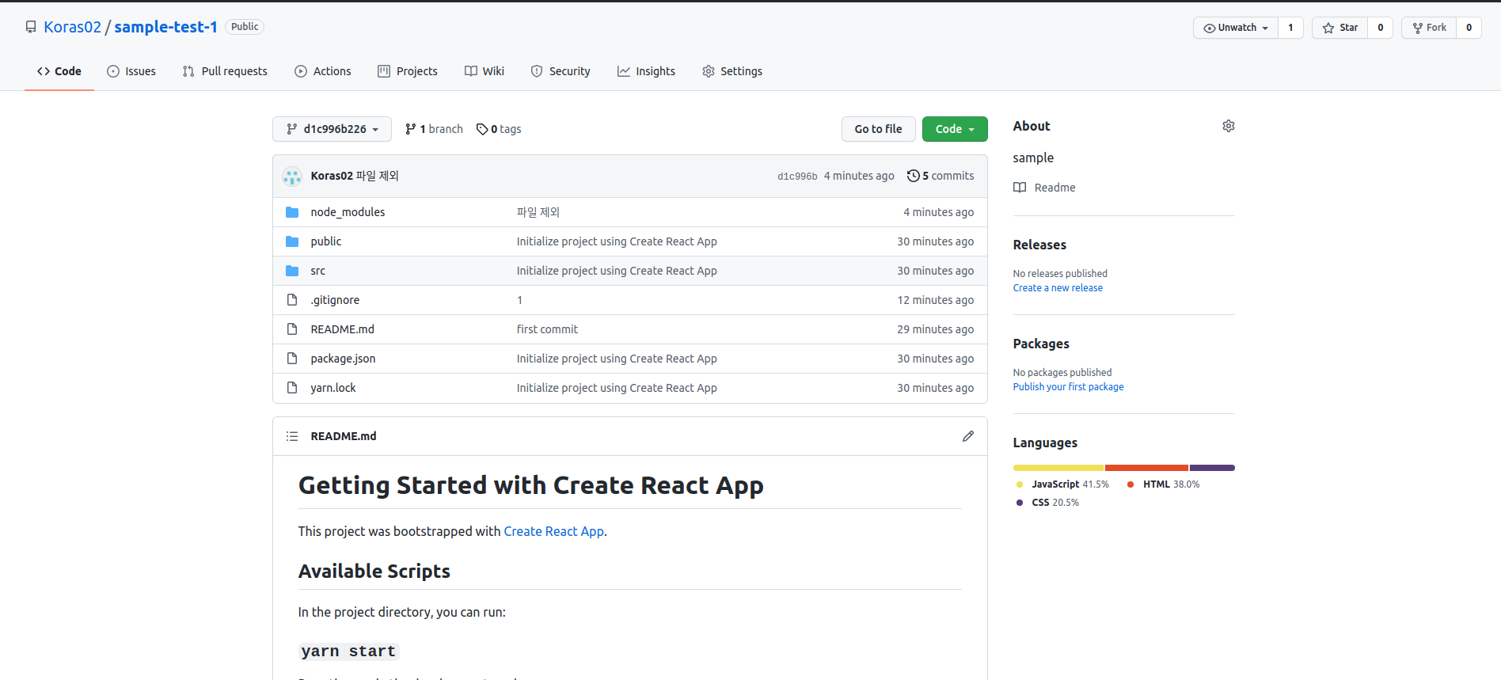
Task: Click the watchers count 1
Action: 1290,28
